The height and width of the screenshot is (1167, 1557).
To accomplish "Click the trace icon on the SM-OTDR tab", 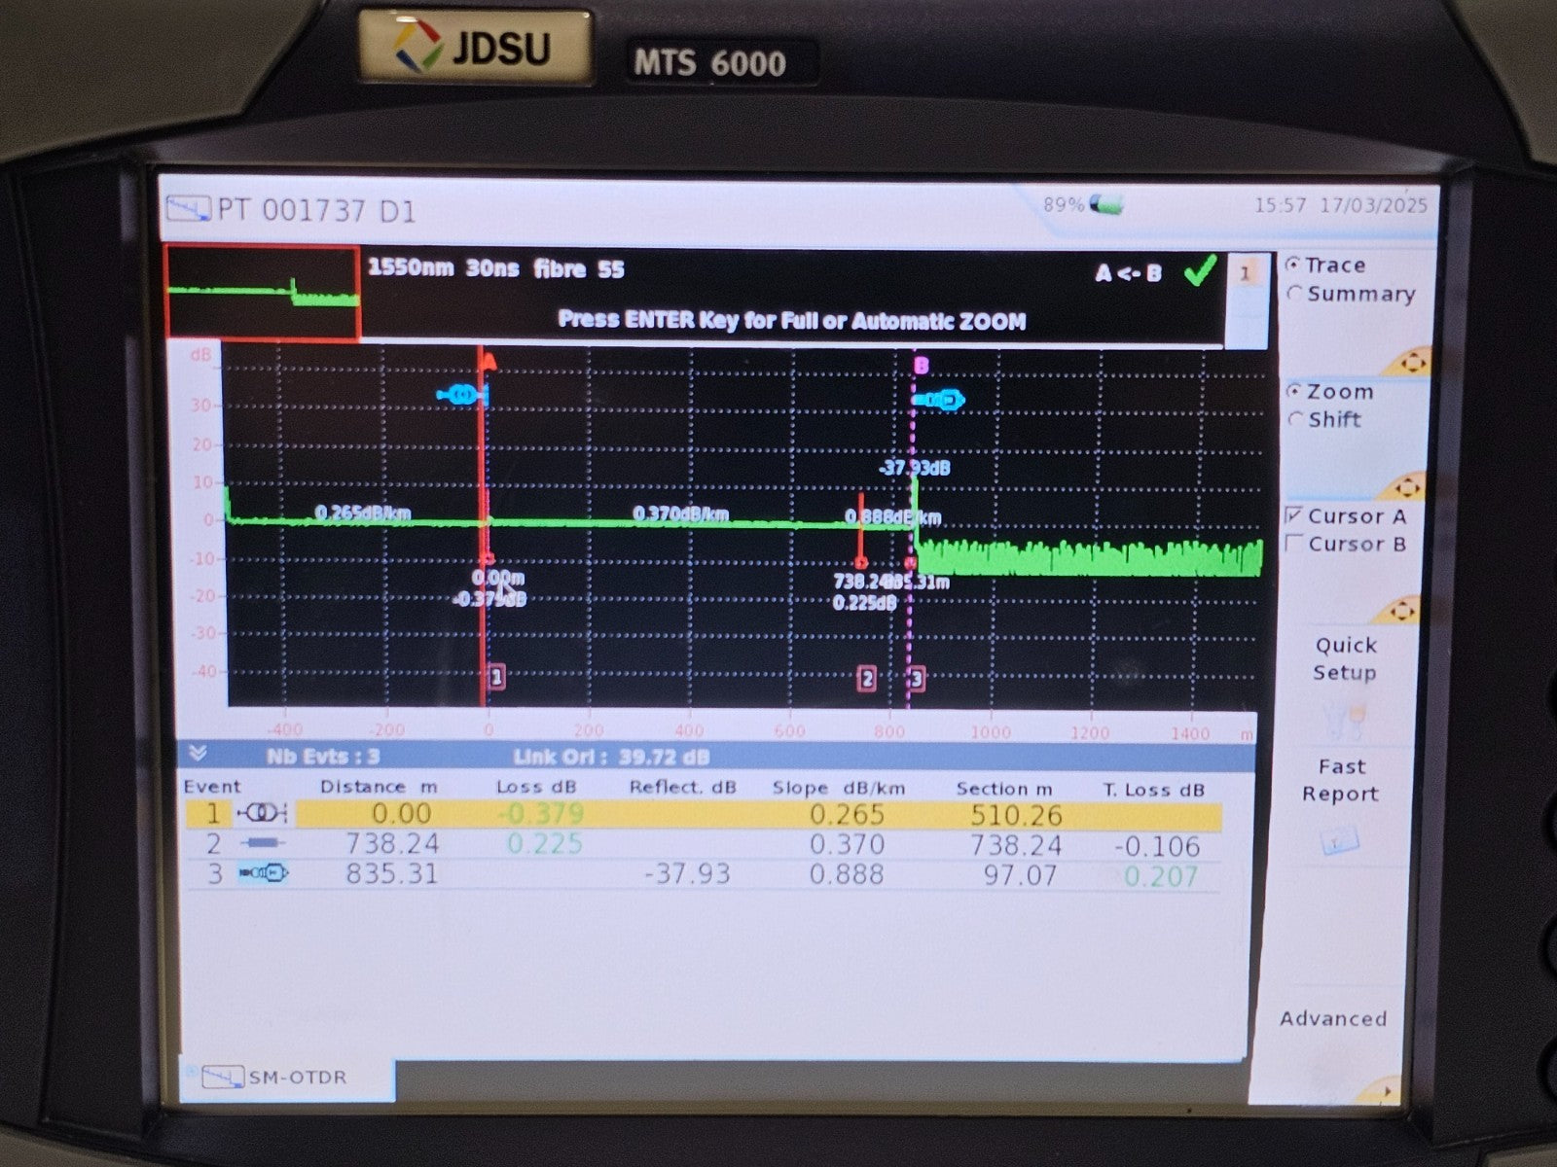I will point(226,1078).
